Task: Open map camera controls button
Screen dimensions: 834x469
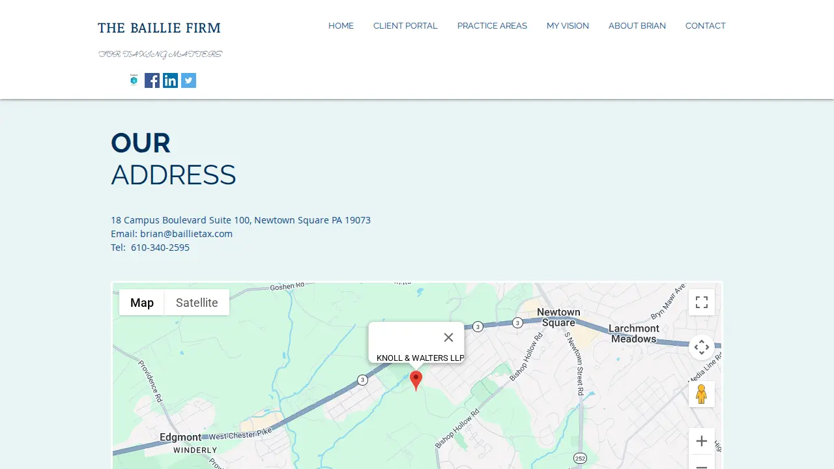Action: 702,347
